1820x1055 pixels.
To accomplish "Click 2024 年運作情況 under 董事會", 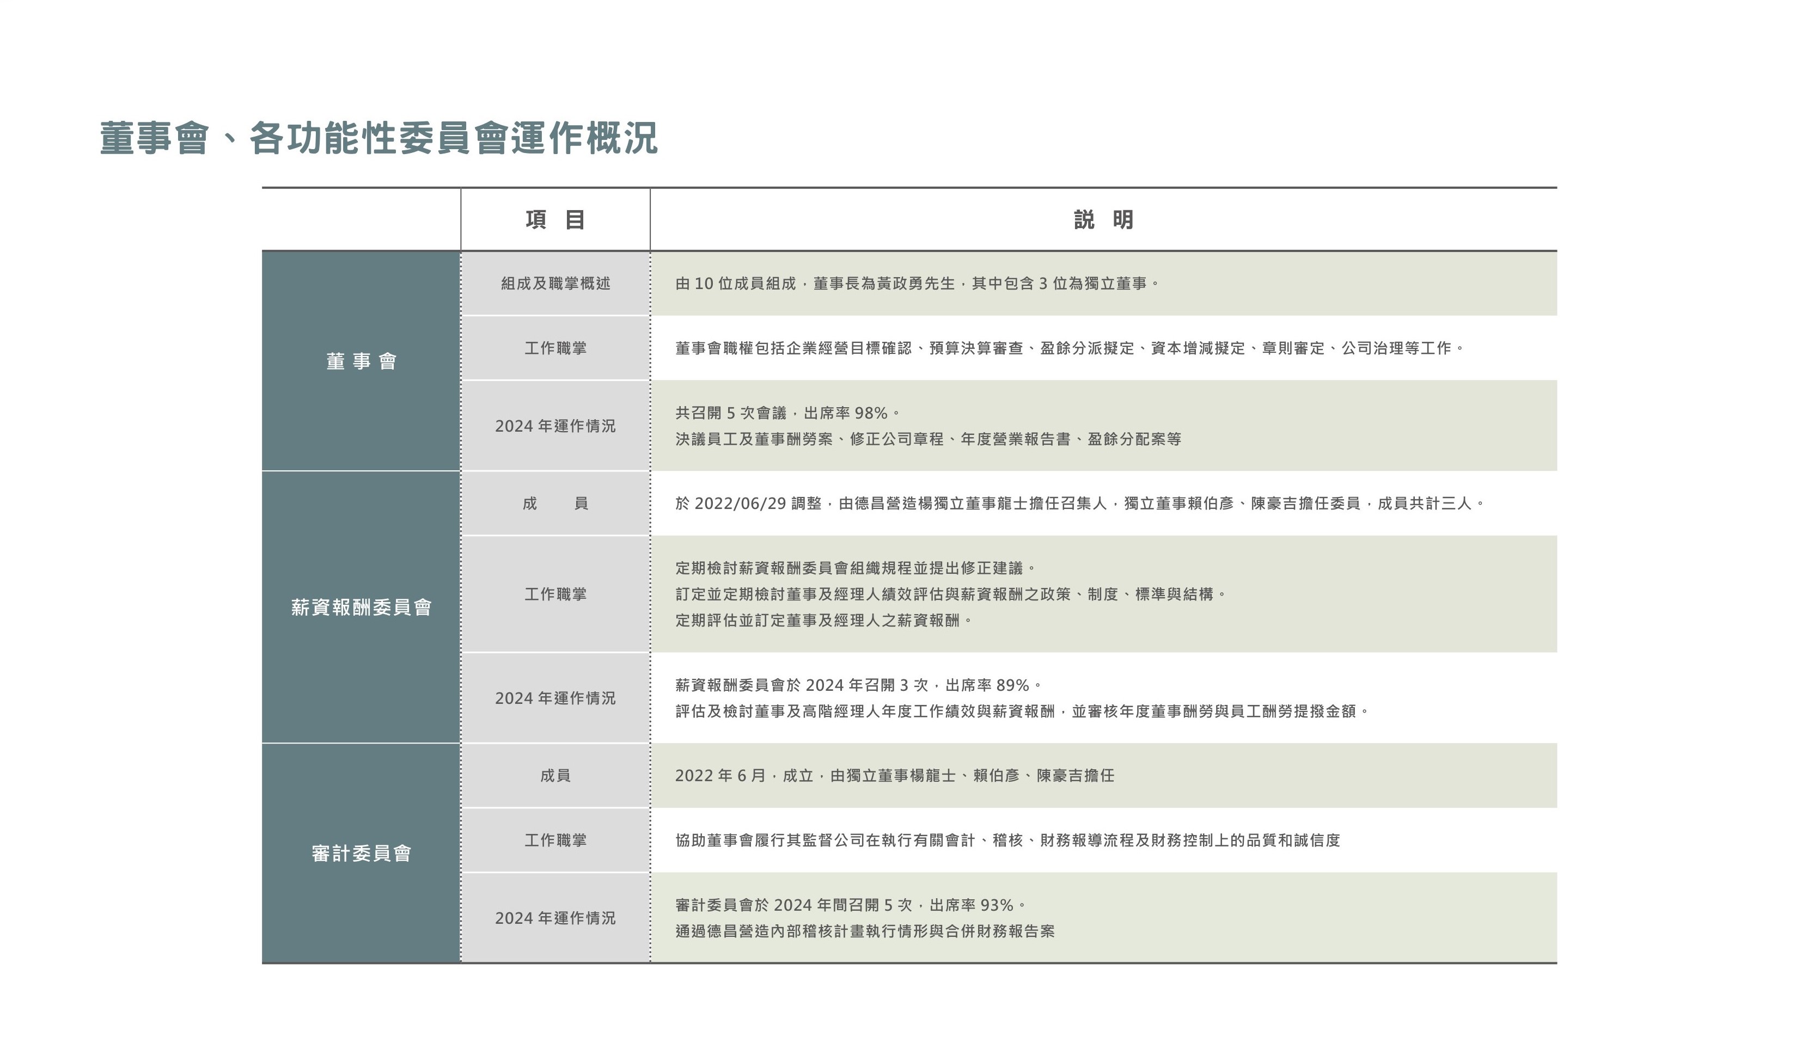I will tap(555, 426).
